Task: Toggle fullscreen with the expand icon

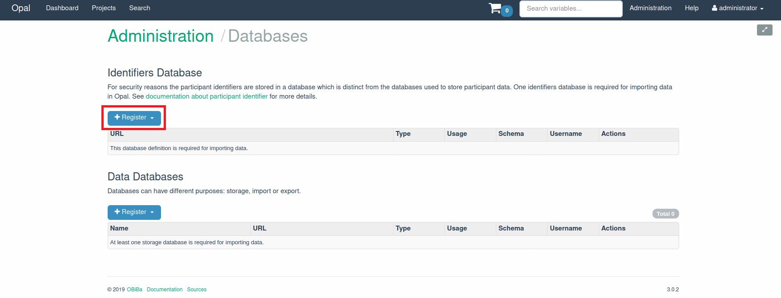Action: tap(765, 30)
